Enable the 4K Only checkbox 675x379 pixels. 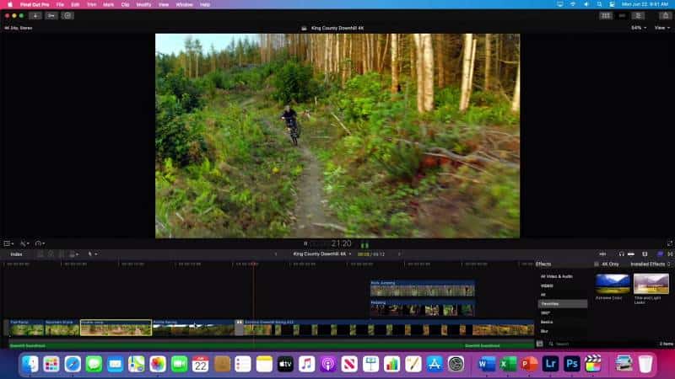click(597, 264)
